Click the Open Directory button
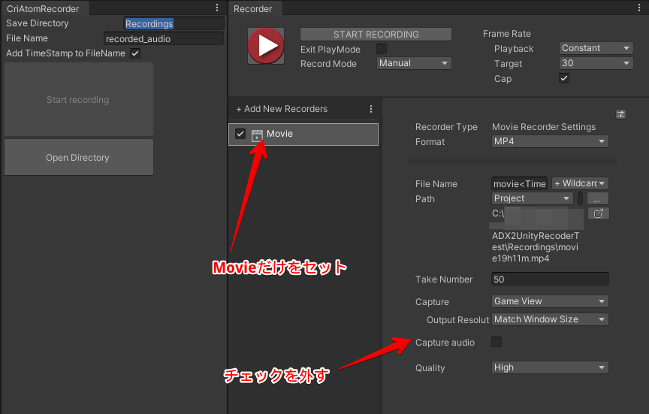Screen dimensions: 649x414 click(79, 157)
